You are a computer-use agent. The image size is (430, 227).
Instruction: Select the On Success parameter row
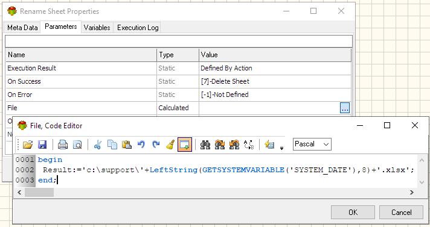coord(179,81)
